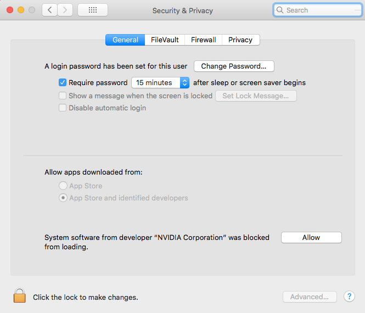The image size is (365, 313).
Task: Allow the blocked NVIDIA Corporation software
Action: tap(311, 238)
